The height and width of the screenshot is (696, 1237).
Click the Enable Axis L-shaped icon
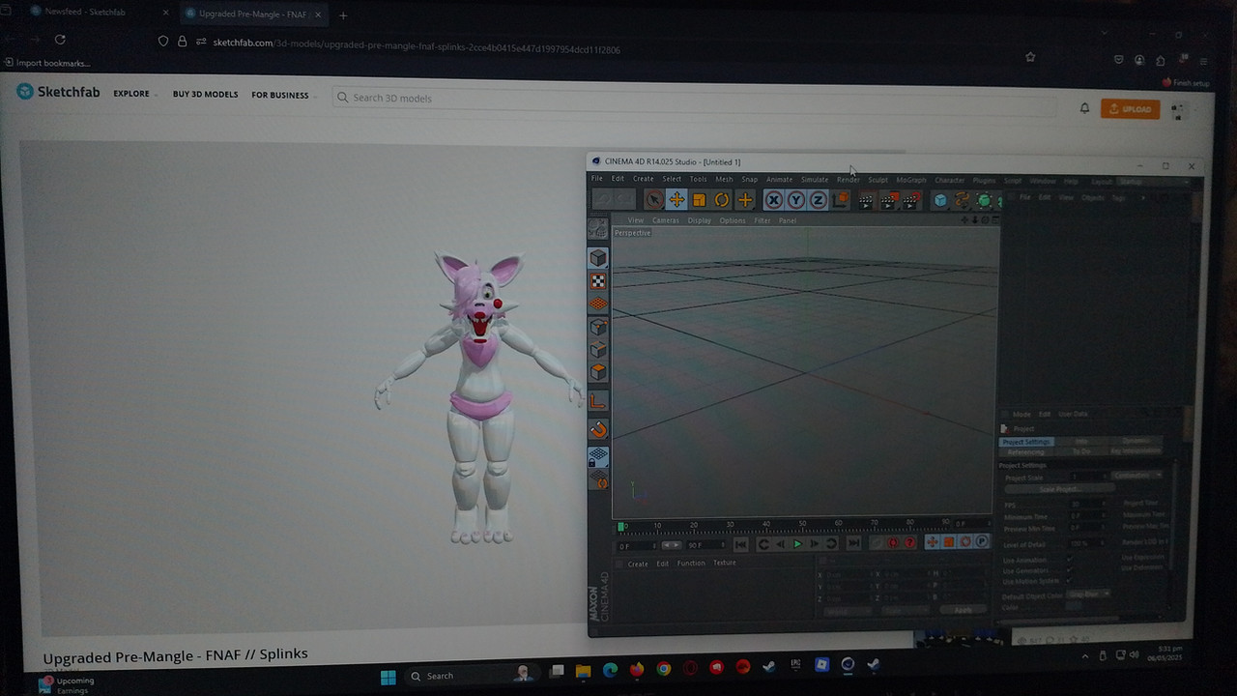tap(598, 401)
